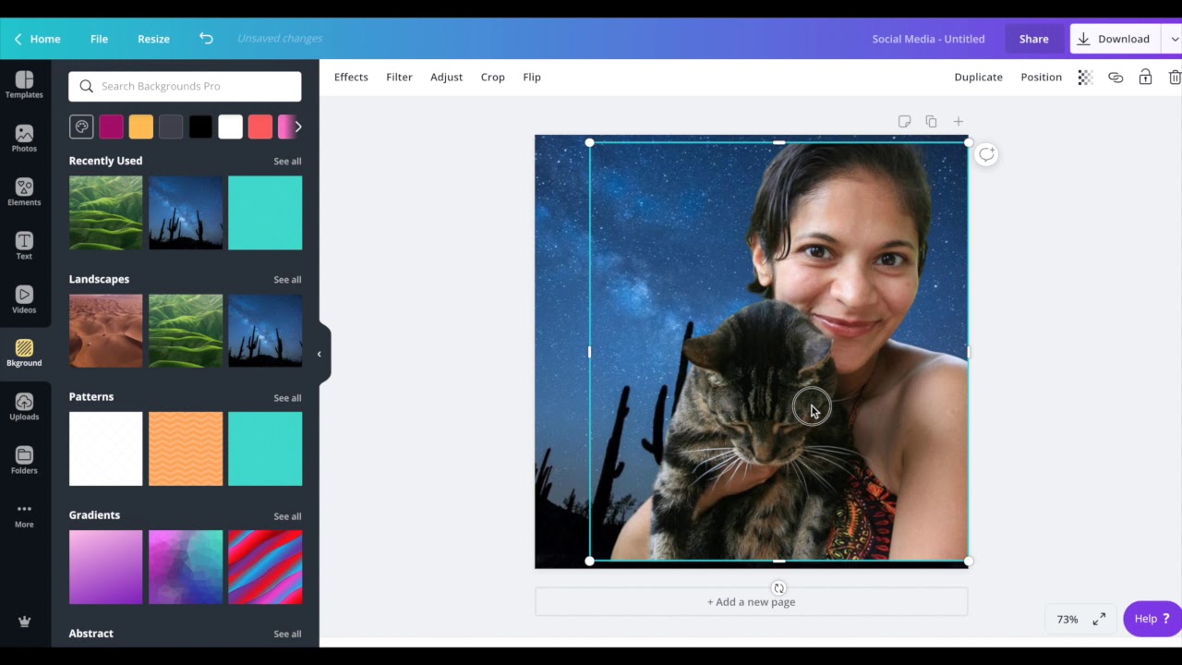Screen dimensions: 1182x665
Task: Click the download arrow icon
Action: [x=1083, y=39]
